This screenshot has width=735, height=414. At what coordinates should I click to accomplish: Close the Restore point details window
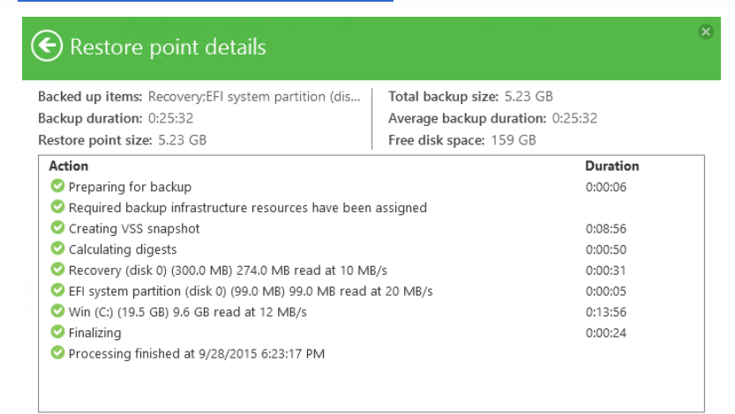coord(705,32)
